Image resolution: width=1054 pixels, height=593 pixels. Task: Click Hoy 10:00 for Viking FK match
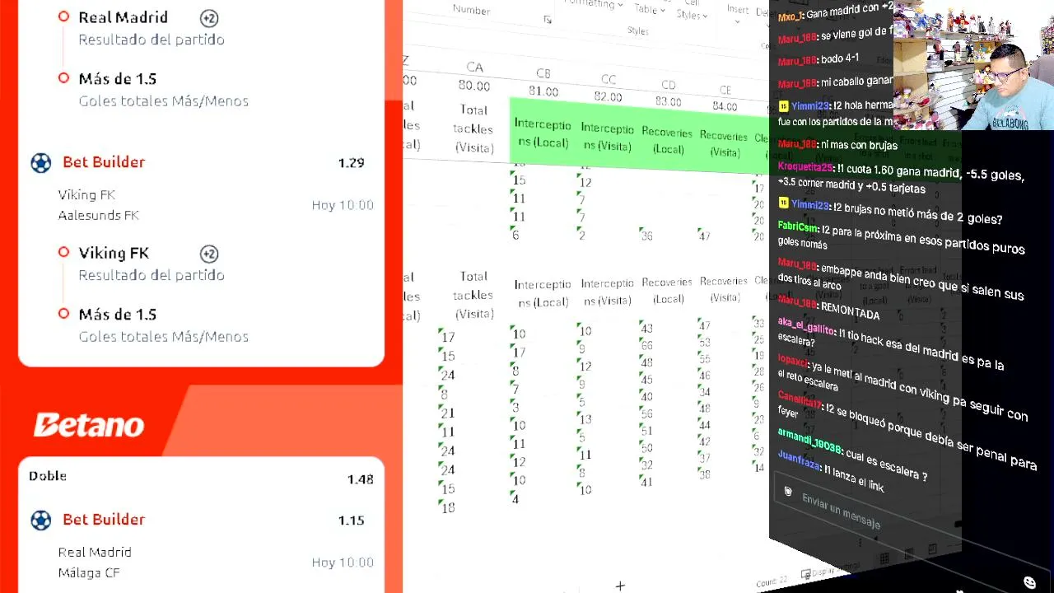point(343,205)
